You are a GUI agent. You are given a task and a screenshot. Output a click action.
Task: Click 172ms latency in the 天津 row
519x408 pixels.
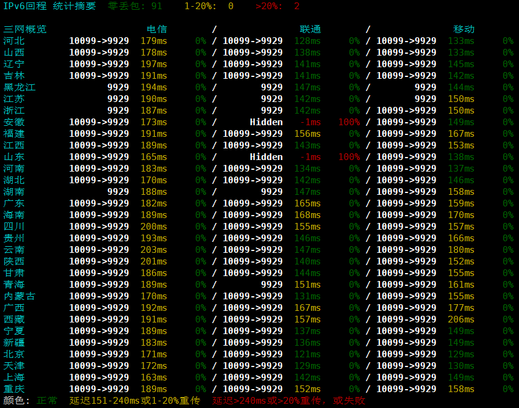click(154, 366)
